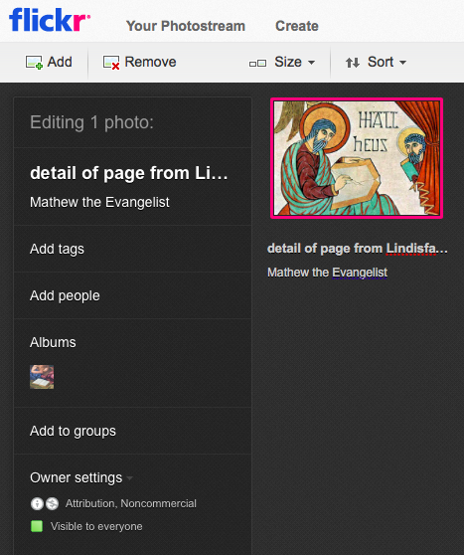Click the 'Editing 1 photo:' heading
The image size is (464, 555).
click(91, 122)
